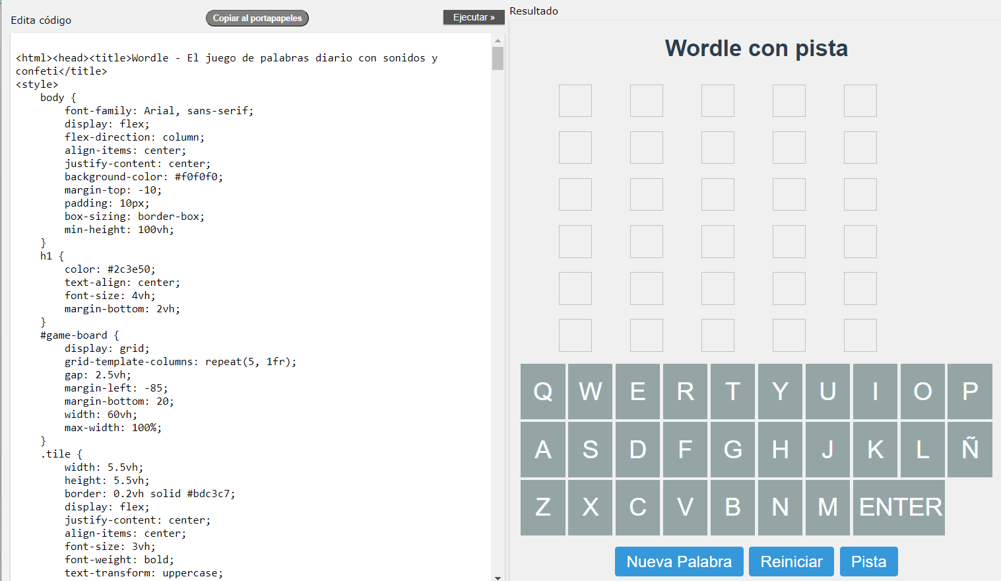Tap the X key on the keyboard
The image size is (1001, 581).
(x=591, y=508)
